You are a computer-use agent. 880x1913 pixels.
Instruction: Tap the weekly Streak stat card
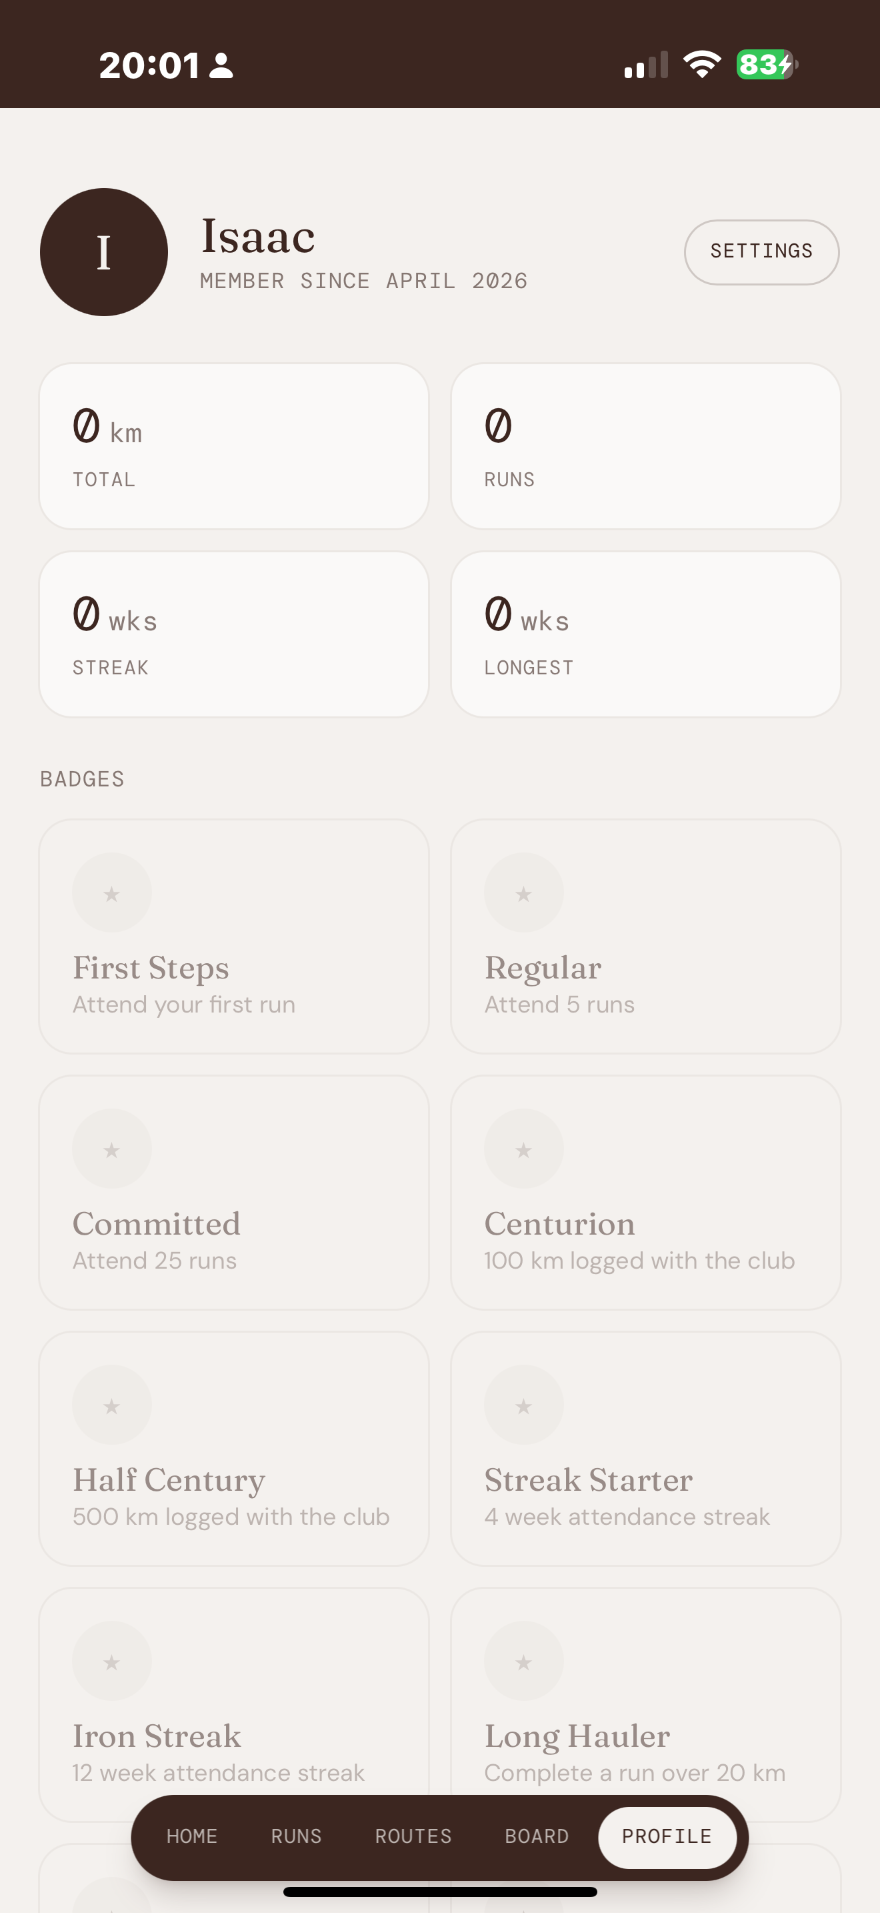coord(234,634)
